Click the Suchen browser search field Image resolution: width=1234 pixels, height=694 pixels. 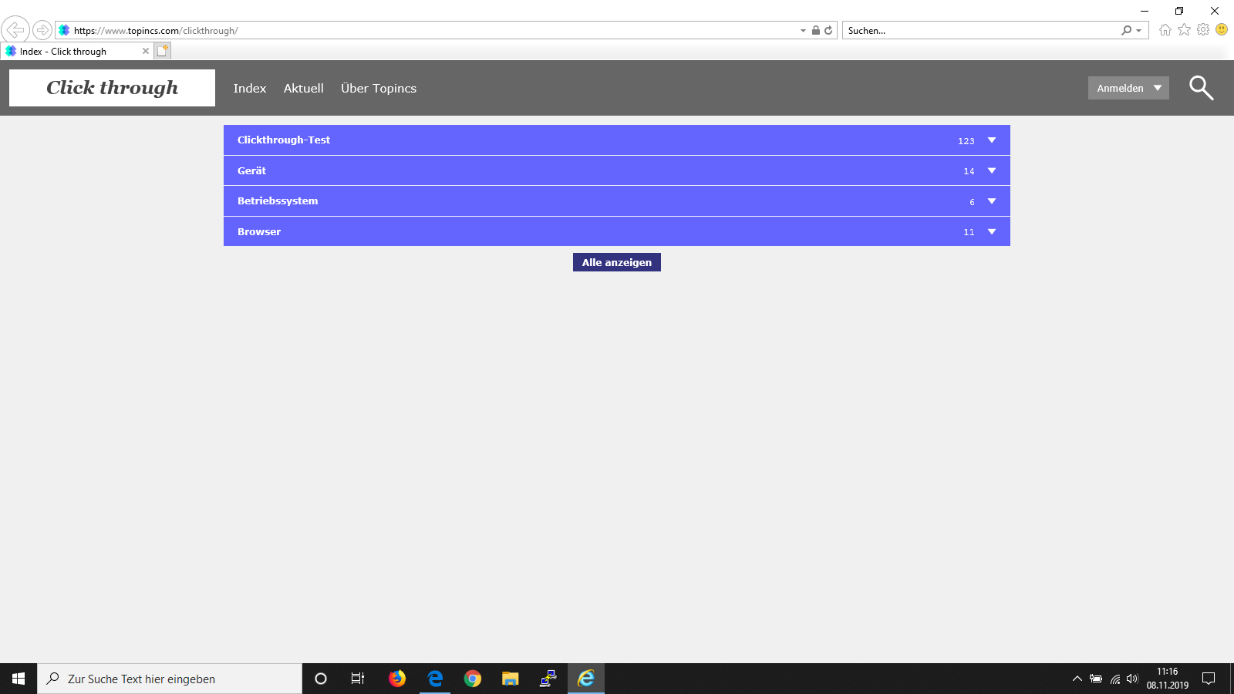click(979, 31)
